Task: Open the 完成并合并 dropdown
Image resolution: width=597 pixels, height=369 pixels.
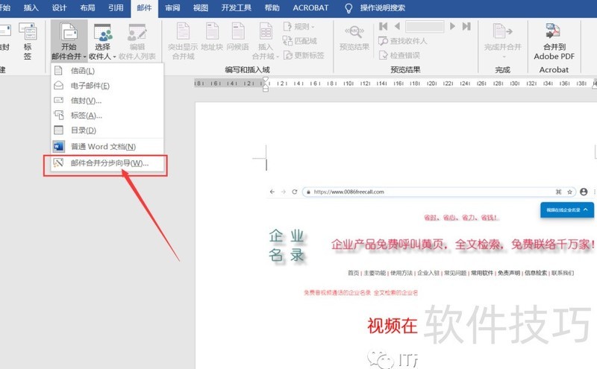Action: (502, 41)
